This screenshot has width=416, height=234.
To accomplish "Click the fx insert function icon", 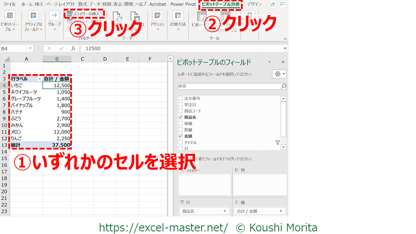I will (73, 49).
